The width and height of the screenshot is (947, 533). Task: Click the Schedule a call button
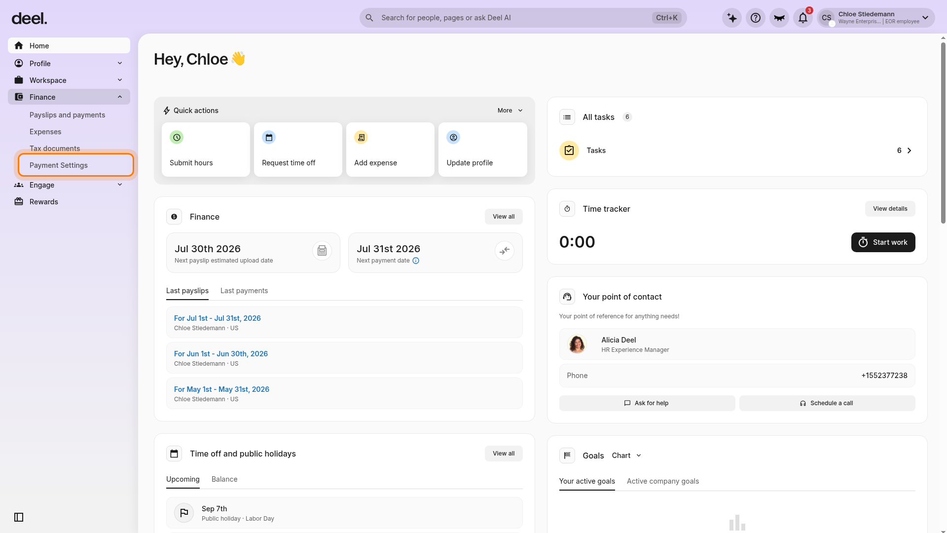click(827, 403)
